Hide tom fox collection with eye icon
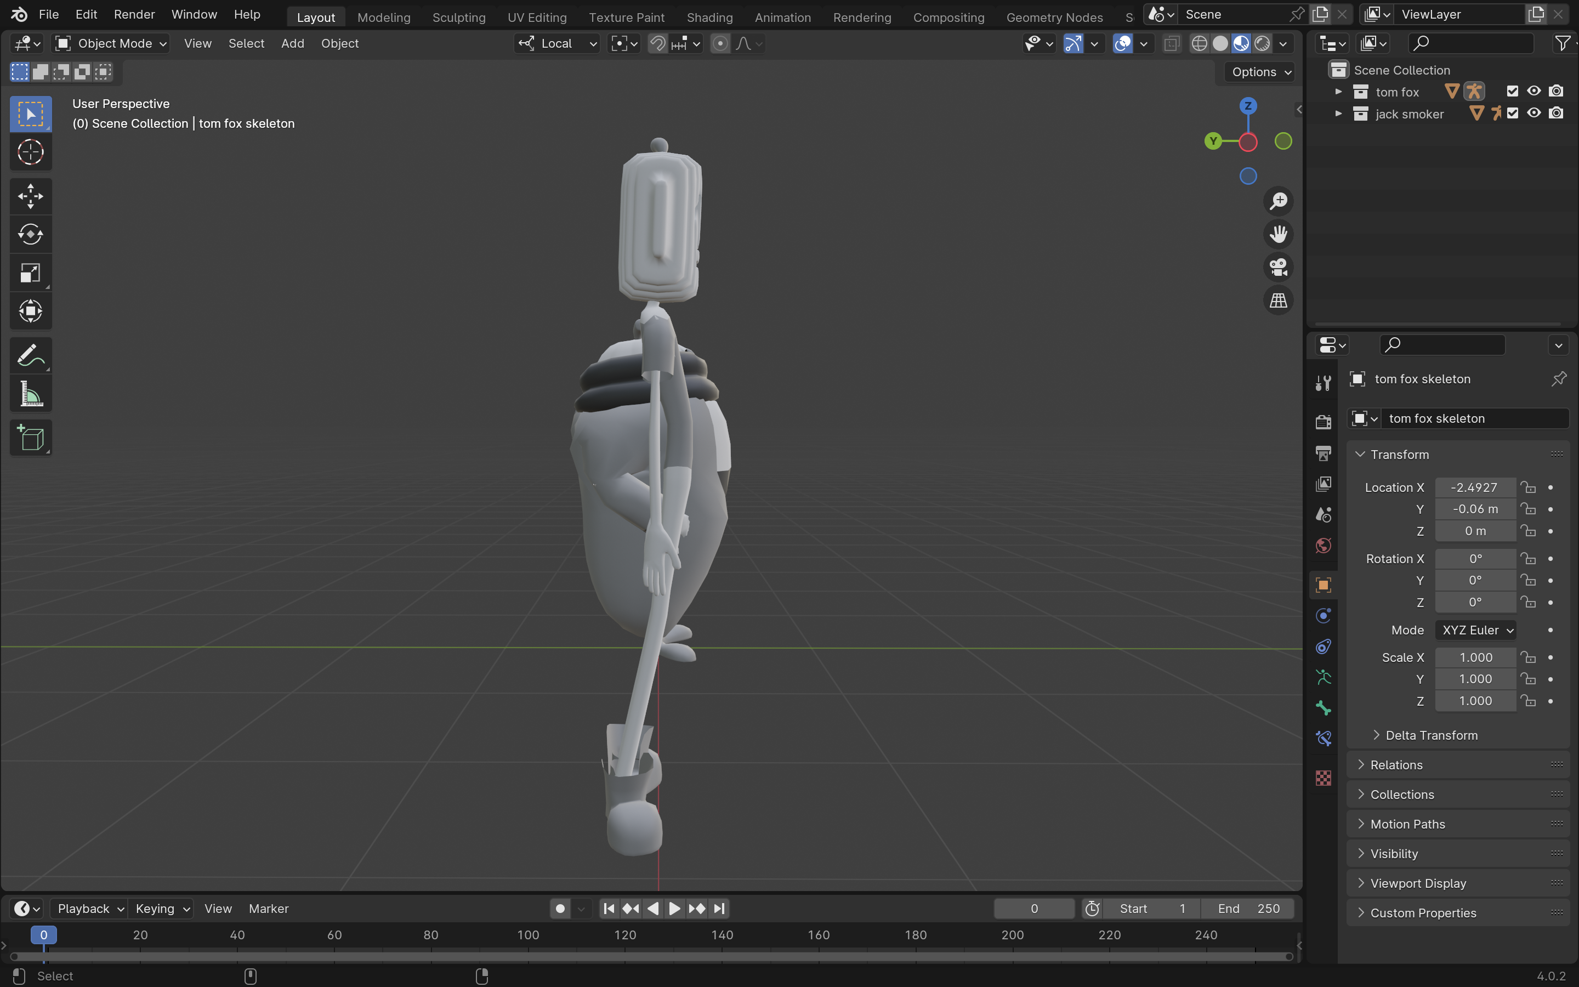 click(1534, 92)
